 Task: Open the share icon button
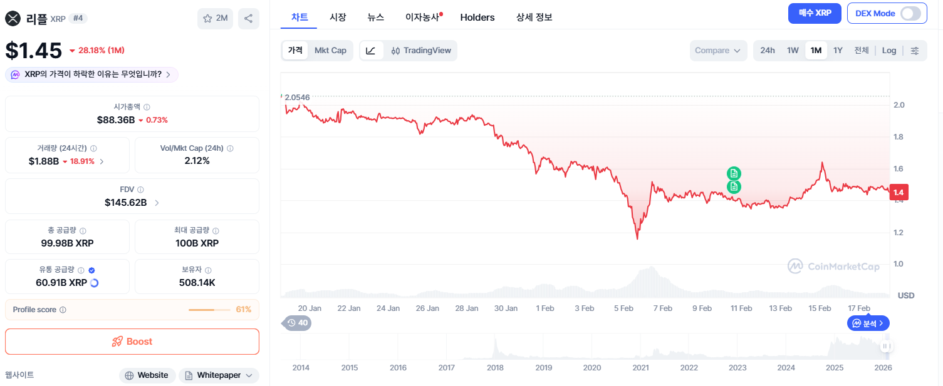[249, 19]
